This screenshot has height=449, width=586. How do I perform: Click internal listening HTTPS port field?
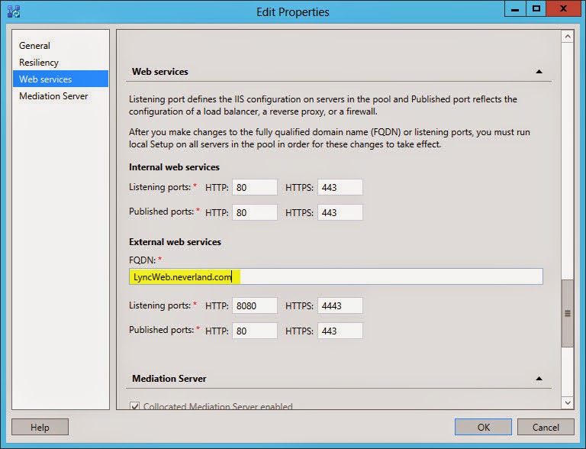click(x=340, y=187)
